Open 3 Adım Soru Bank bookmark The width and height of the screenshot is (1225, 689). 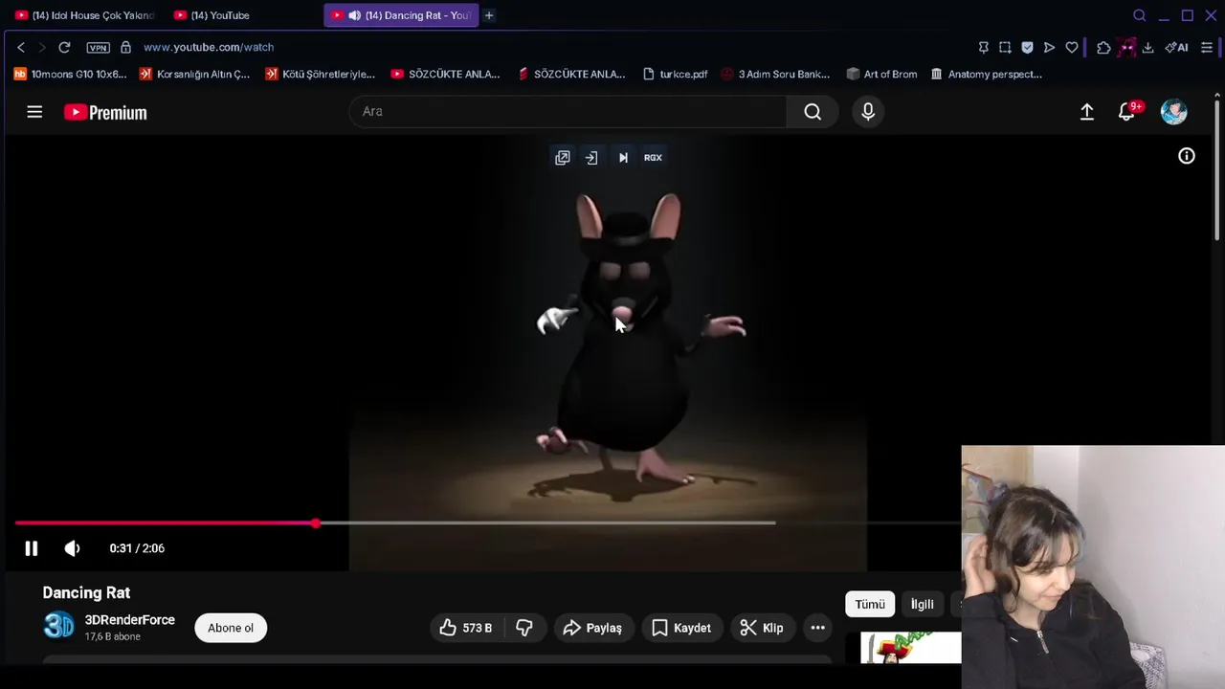tap(775, 74)
